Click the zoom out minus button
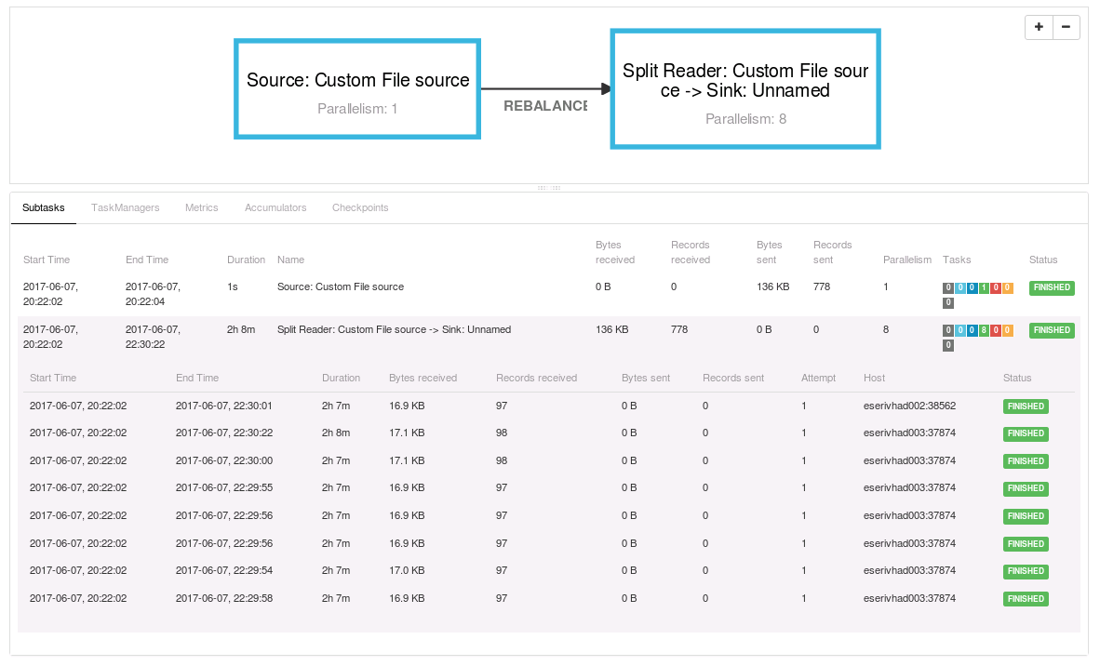1100x666 pixels. click(x=1066, y=27)
